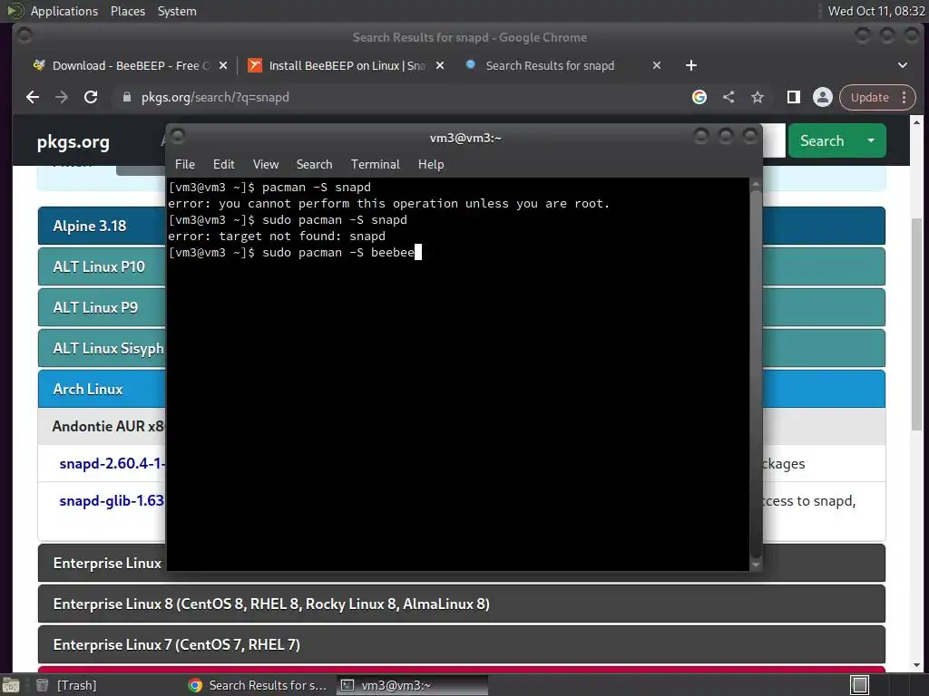This screenshot has width=929, height=696.
Task: Click the terminal vertical scrollbar
Action: coord(756,373)
